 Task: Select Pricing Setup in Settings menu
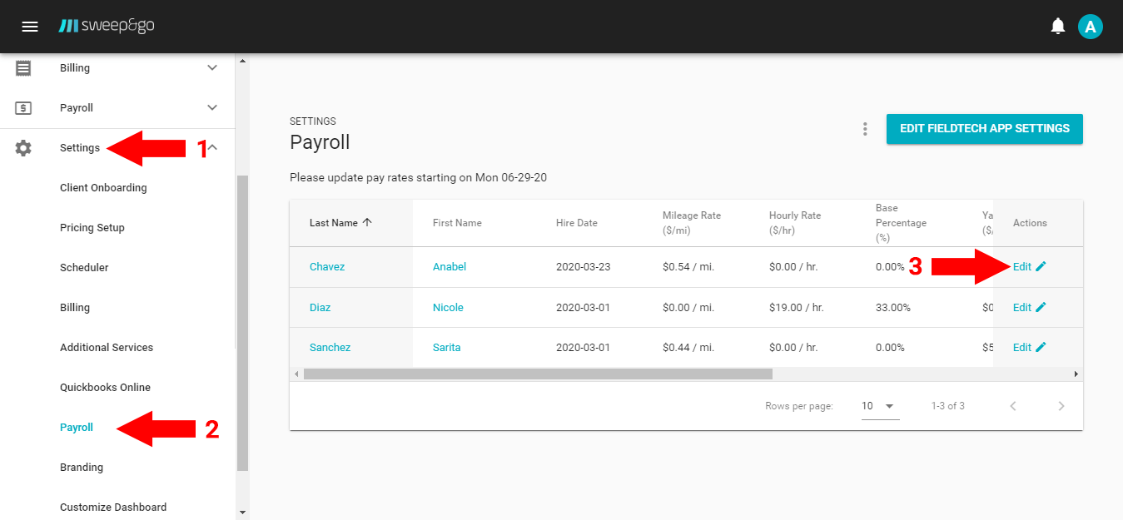[x=92, y=228]
